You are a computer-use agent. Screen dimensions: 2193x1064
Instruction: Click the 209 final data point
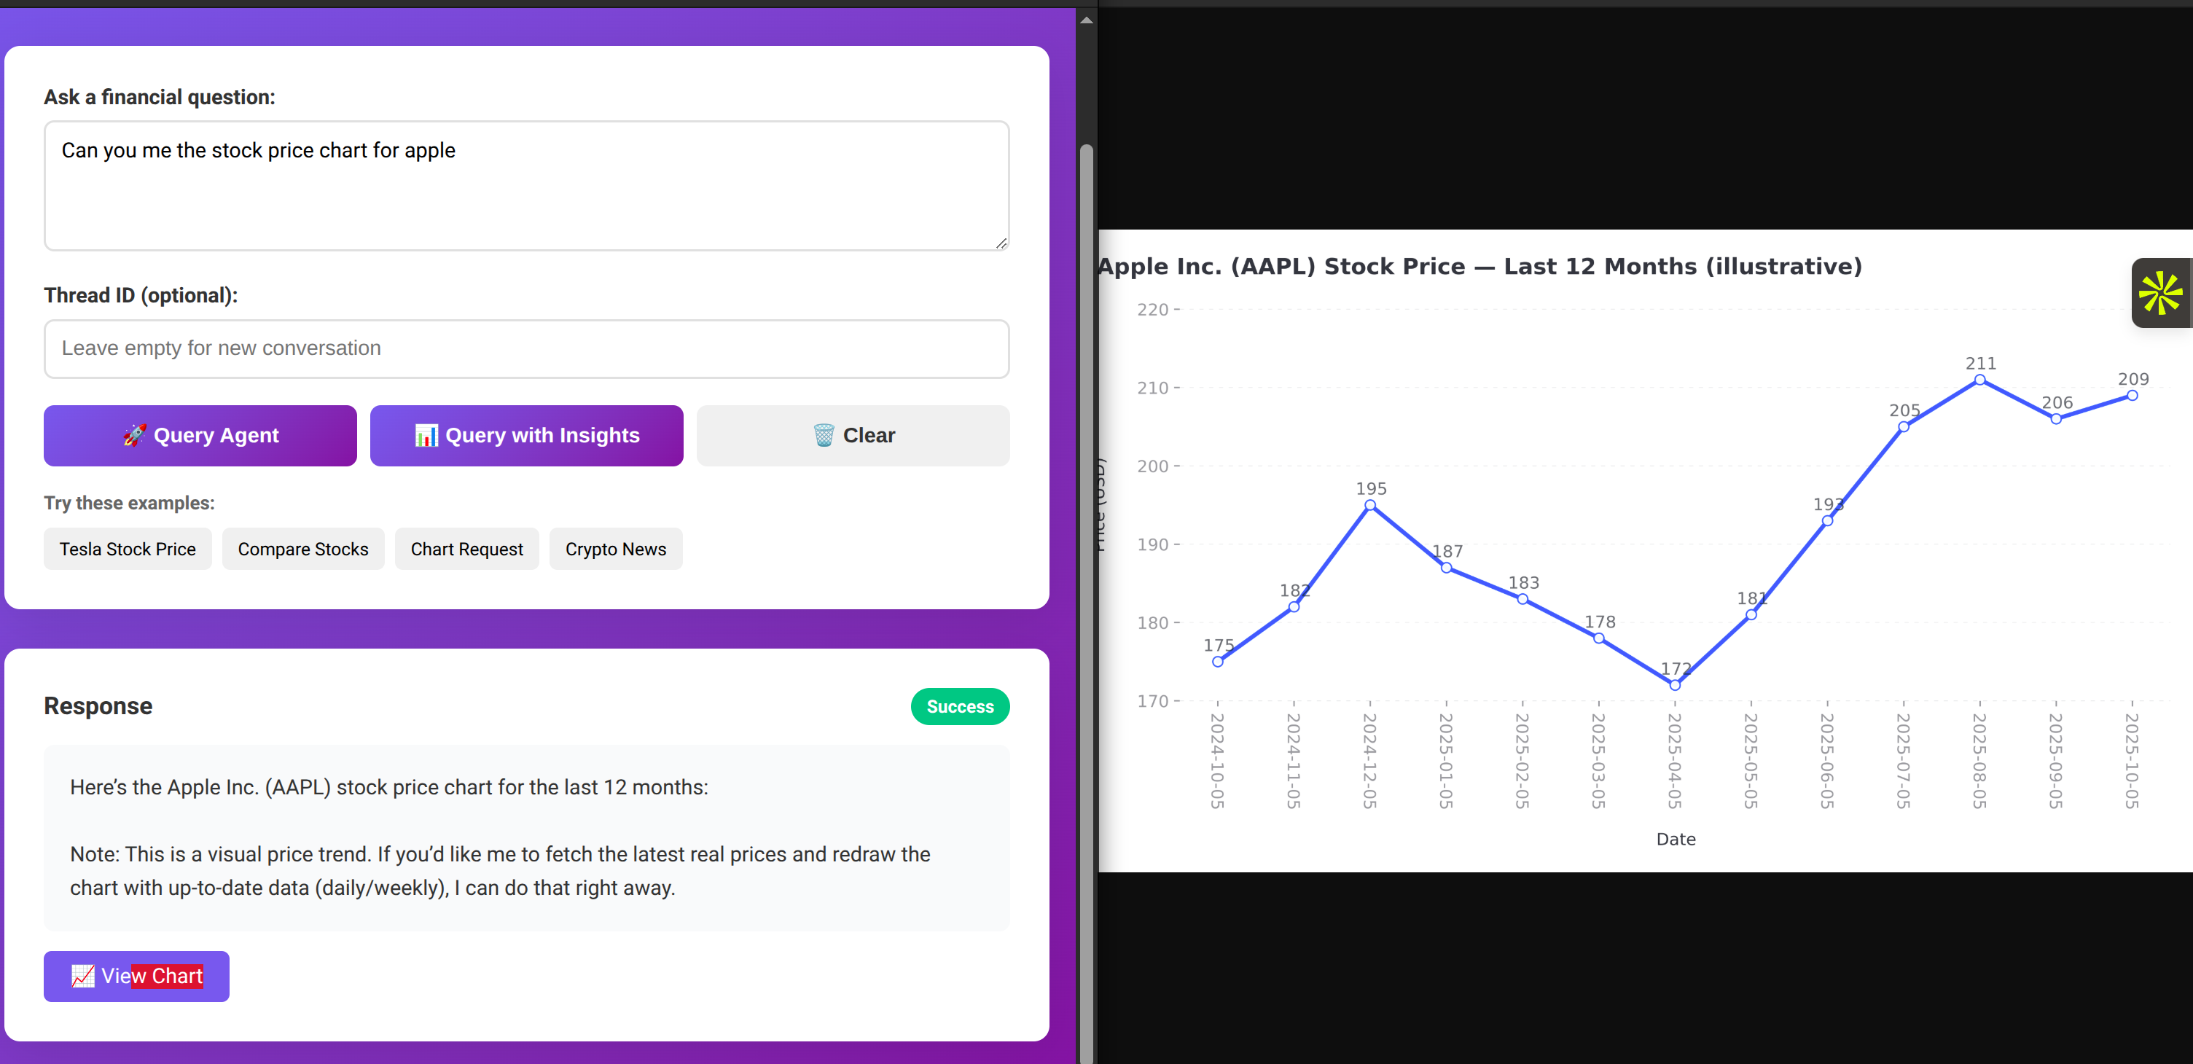point(2132,395)
